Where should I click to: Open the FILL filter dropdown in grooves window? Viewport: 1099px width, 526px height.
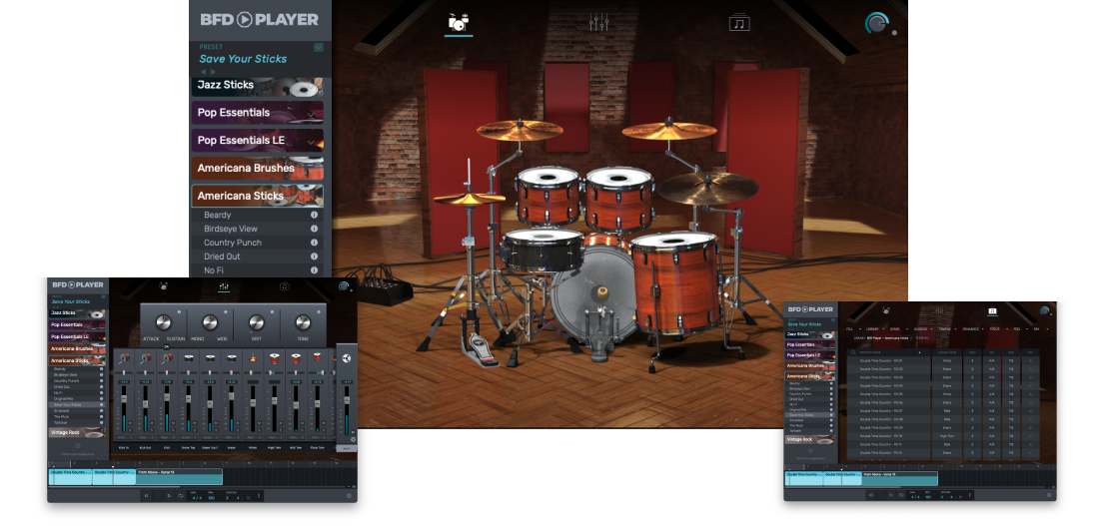[853, 329]
